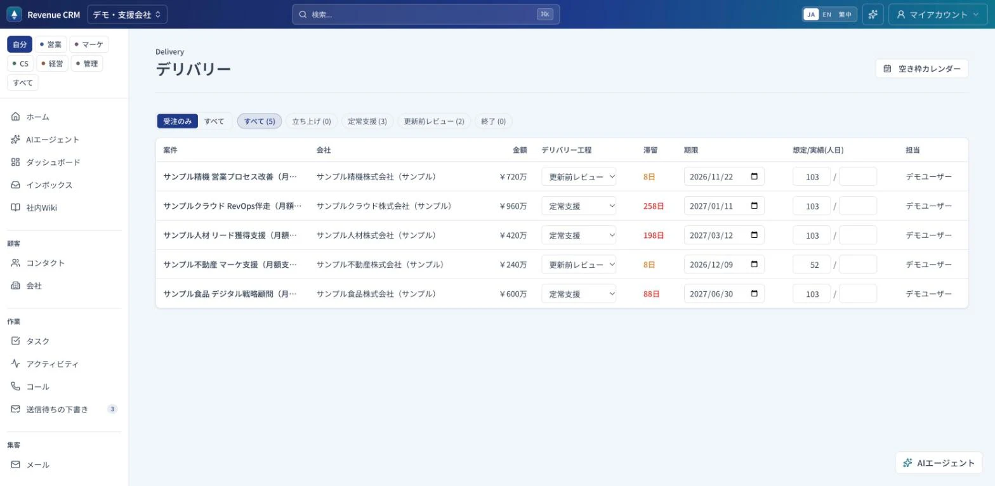Screen dimensions: 995x486
Task: Click the Home house icon in the sidebar
Action: pyautogui.click(x=16, y=117)
